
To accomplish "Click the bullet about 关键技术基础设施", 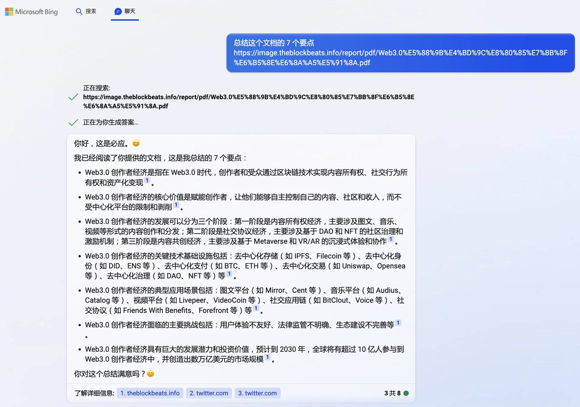I will [245, 266].
